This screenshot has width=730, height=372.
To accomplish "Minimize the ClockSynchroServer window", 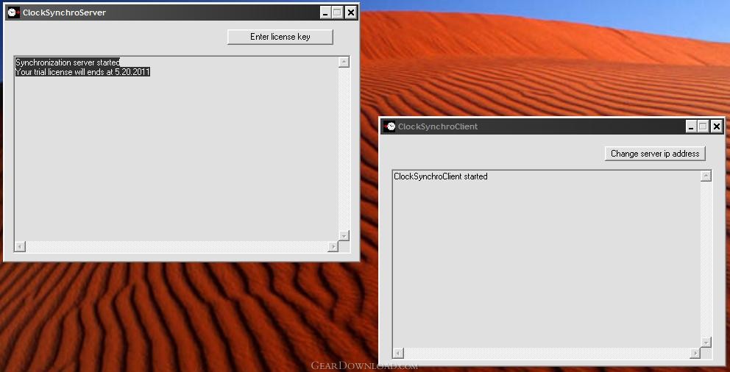I will (x=325, y=12).
